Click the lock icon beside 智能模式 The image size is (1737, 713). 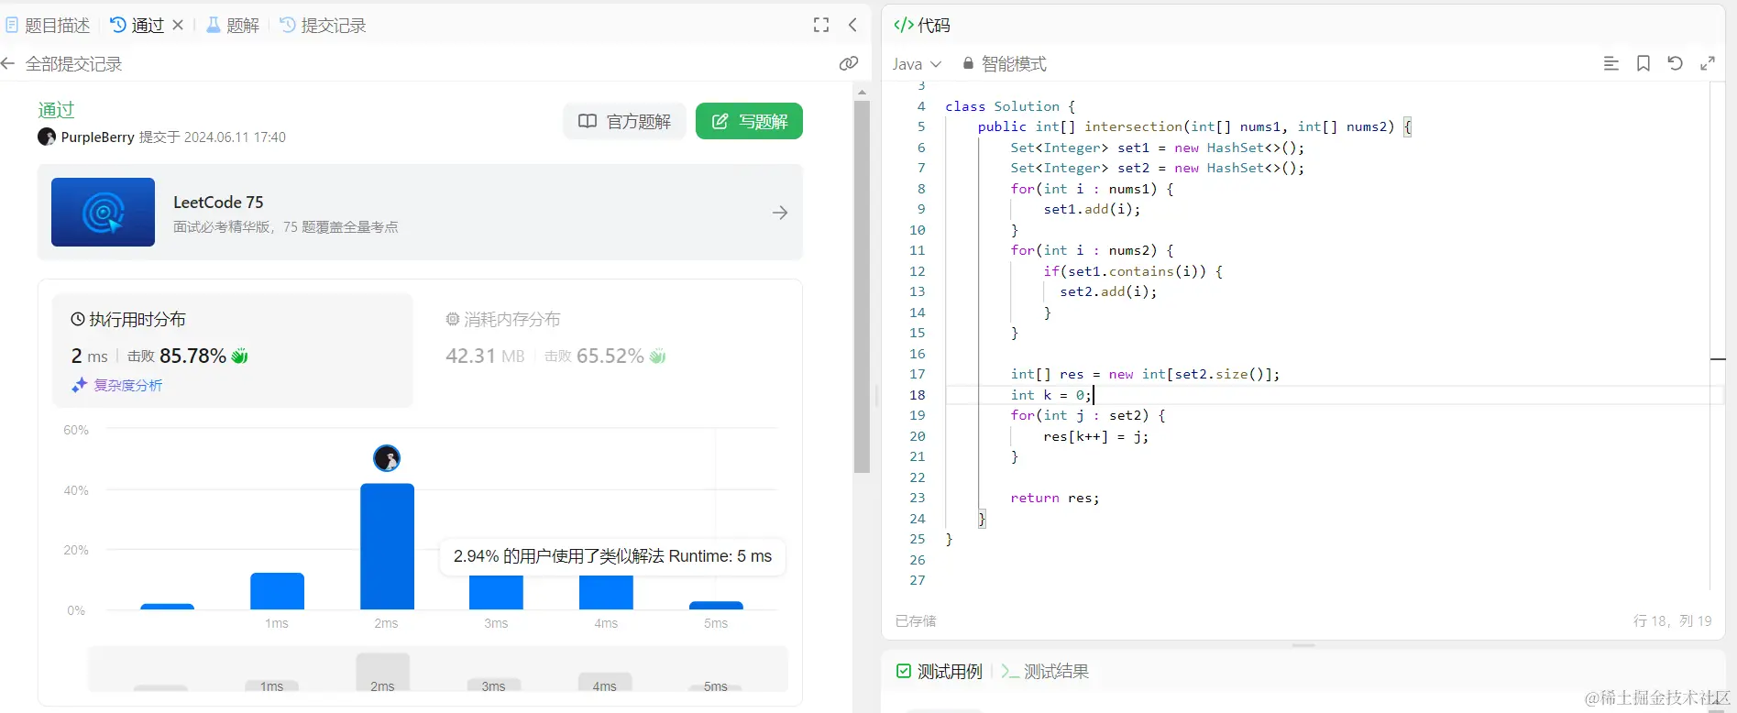coord(968,63)
